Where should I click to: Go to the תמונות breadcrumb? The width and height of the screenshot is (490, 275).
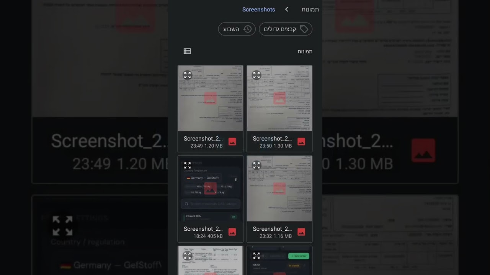coord(310,10)
